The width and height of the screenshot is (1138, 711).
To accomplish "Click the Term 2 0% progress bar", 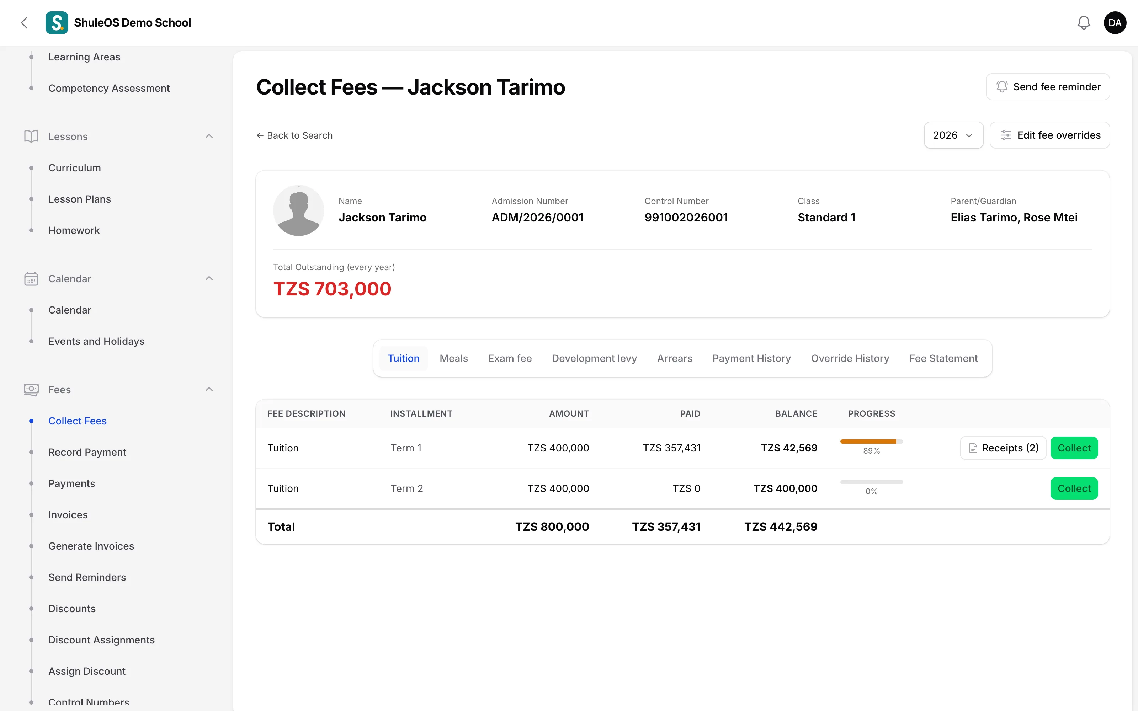I will tap(871, 482).
